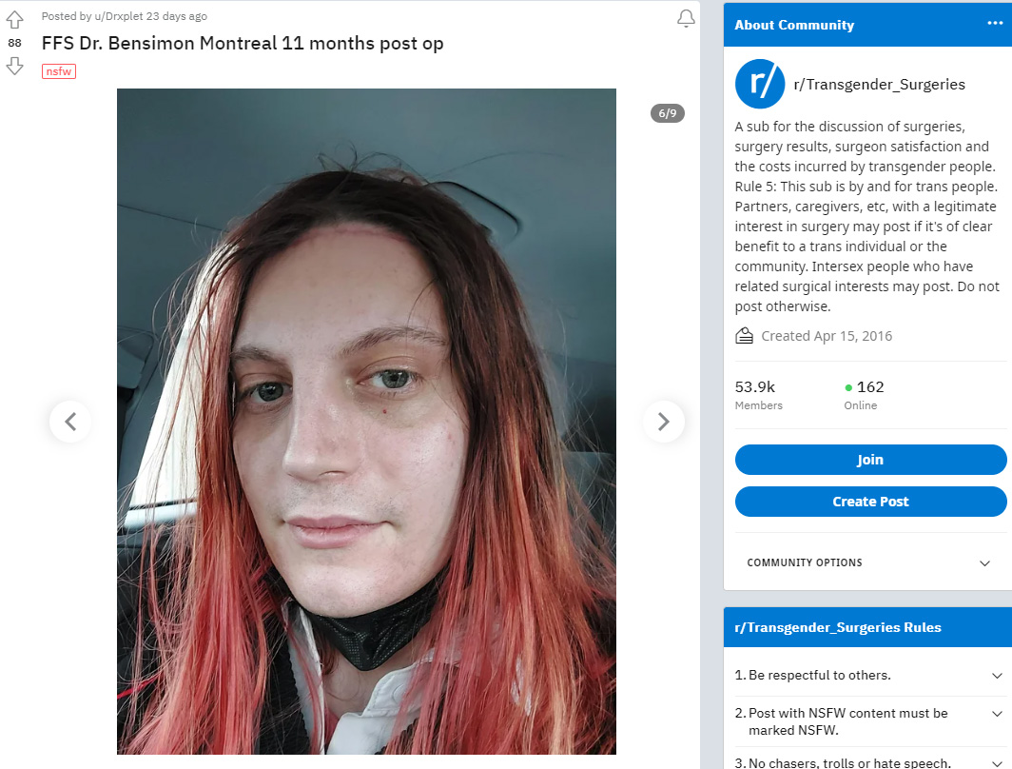This screenshot has height=769, width=1012.
Task: Go to the previous gallery image
Action: coord(70,422)
